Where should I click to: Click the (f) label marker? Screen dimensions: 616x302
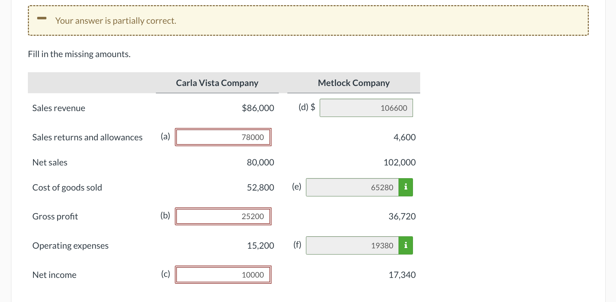tap(297, 245)
